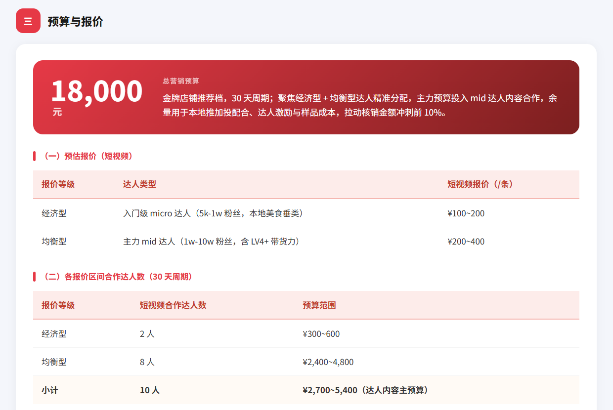
Task: Click the 8 人 cell
Action: coord(147,362)
